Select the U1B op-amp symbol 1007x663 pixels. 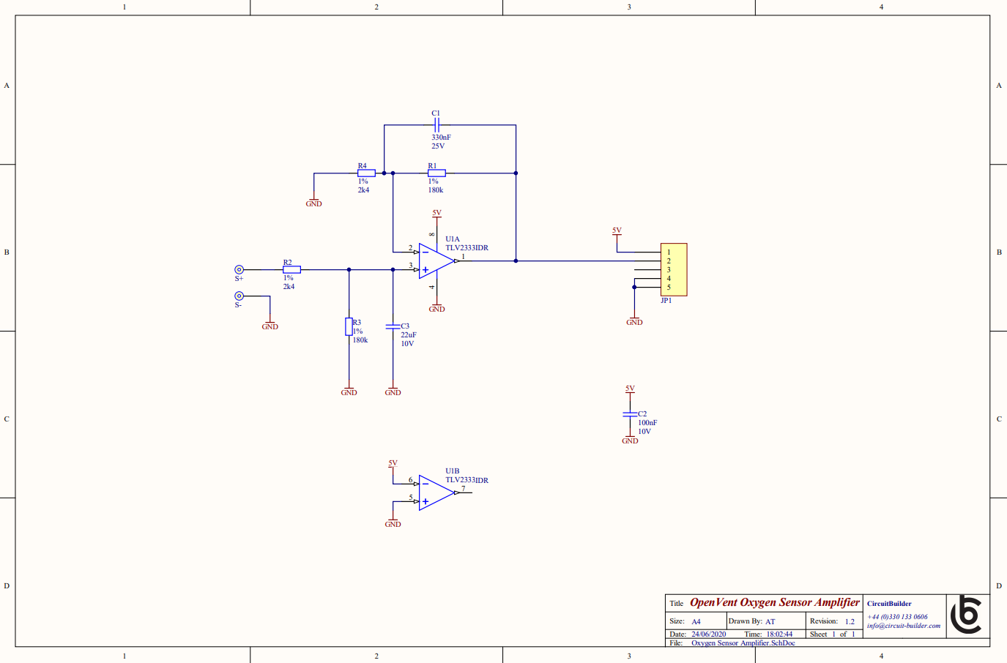click(x=434, y=492)
